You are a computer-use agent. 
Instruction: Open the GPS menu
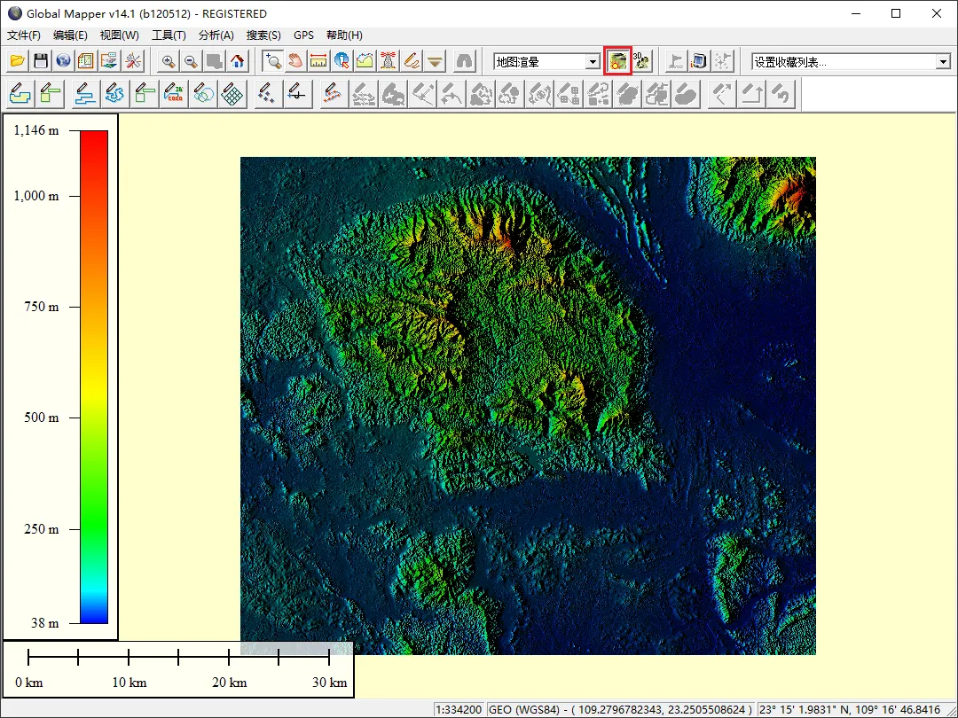click(x=303, y=35)
